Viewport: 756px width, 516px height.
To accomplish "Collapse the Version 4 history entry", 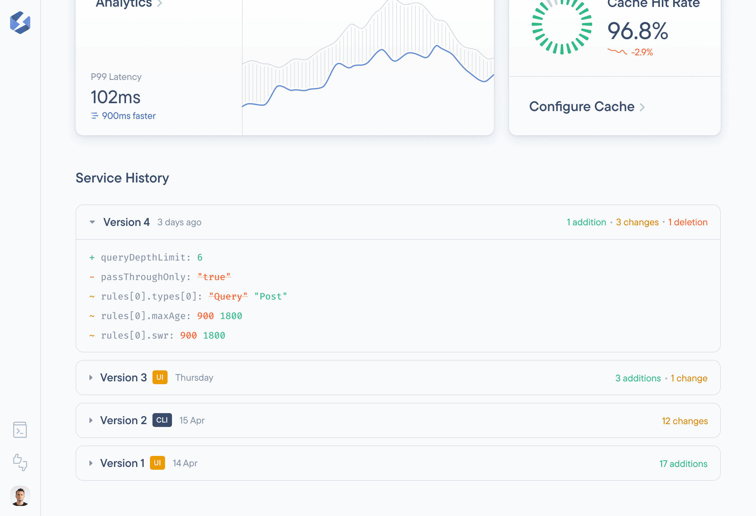I will (92, 222).
